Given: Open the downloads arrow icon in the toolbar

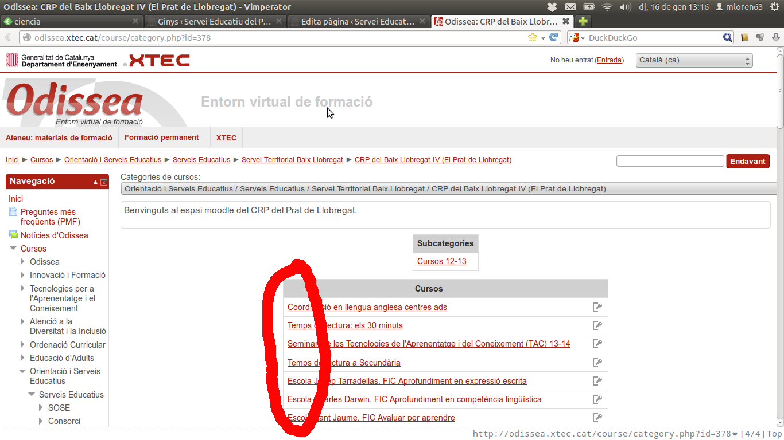Looking at the screenshot, I should [x=775, y=38].
